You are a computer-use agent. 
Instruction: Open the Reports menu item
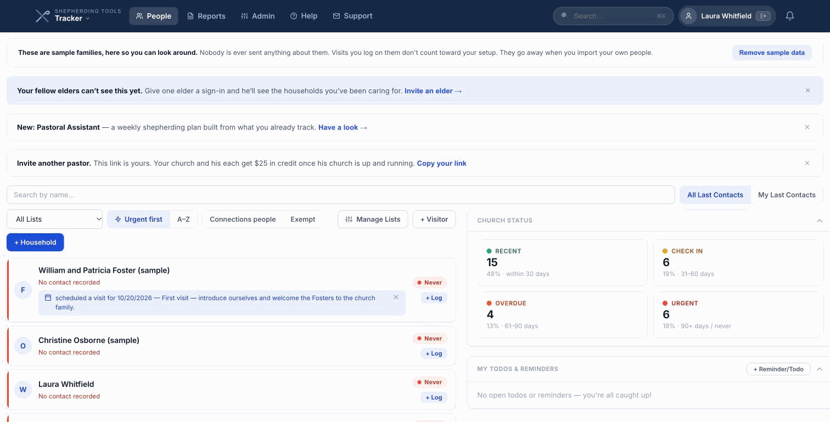(x=206, y=16)
